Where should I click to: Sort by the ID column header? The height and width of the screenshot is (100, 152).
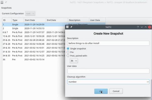coord(7,20)
